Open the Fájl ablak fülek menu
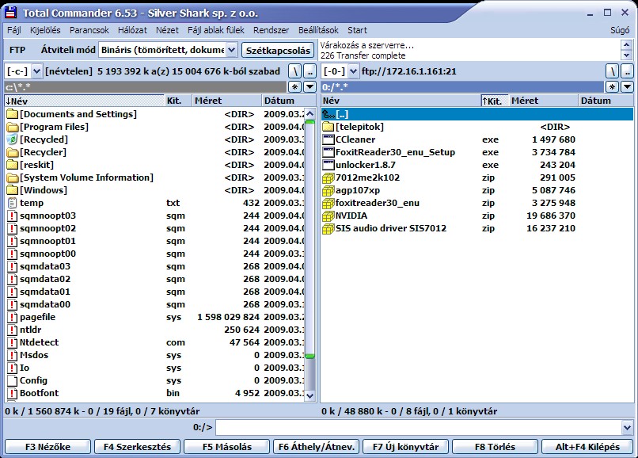The height and width of the screenshot is (458, 638). 215,30
